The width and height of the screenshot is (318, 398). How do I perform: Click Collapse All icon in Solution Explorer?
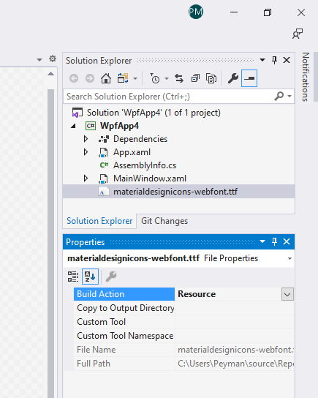coord(195,78)
